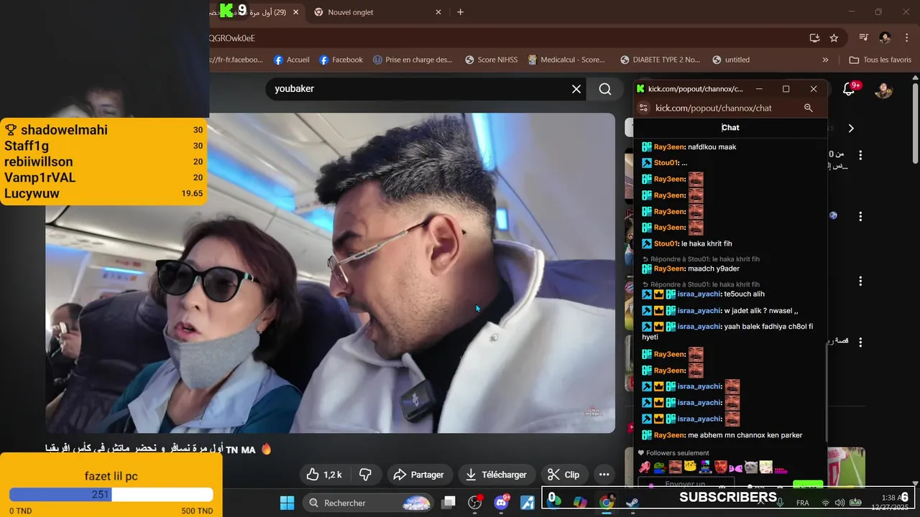Screen dimensions: 920x517
Task: Click the Ray3een username on nafdlkou maak message
Action: click(669, 147)
